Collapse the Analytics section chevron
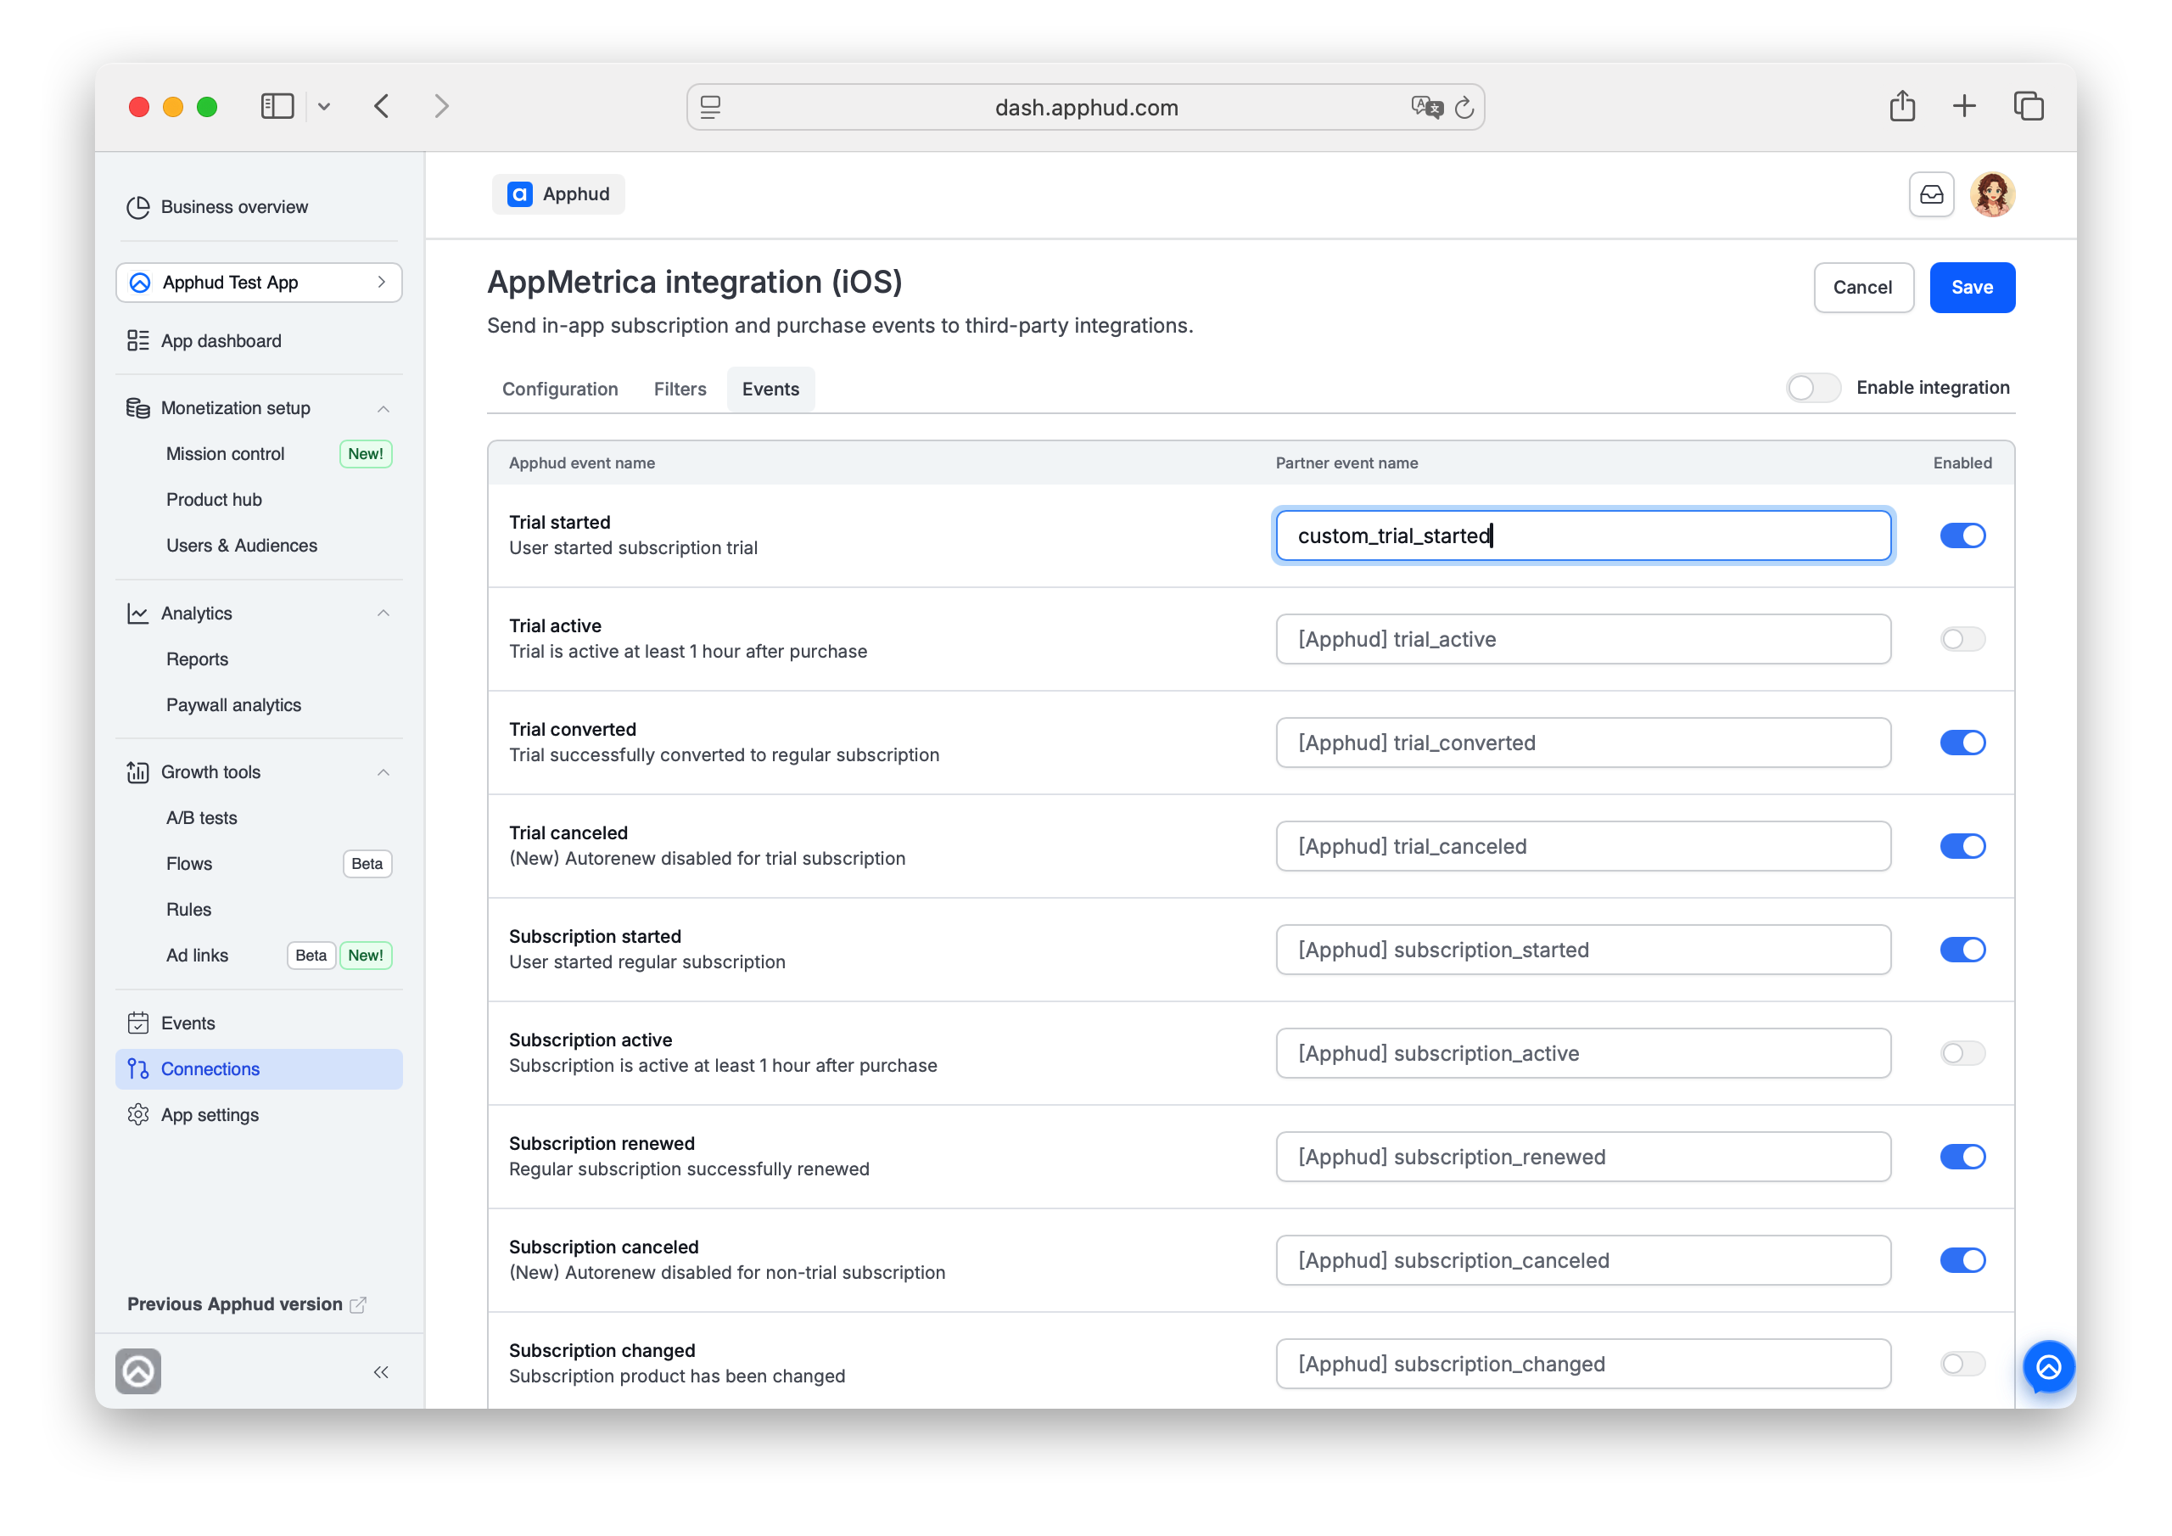 [x=383, y=614]
